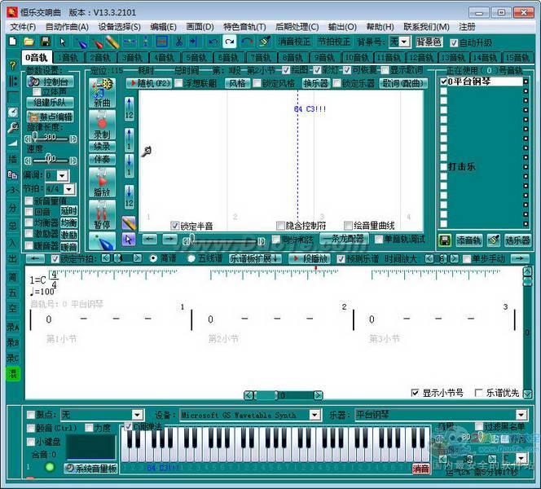The image size is (541, 489).
Task: Select the pencil tool in top toolbar
Action: (x=112, y=42)
